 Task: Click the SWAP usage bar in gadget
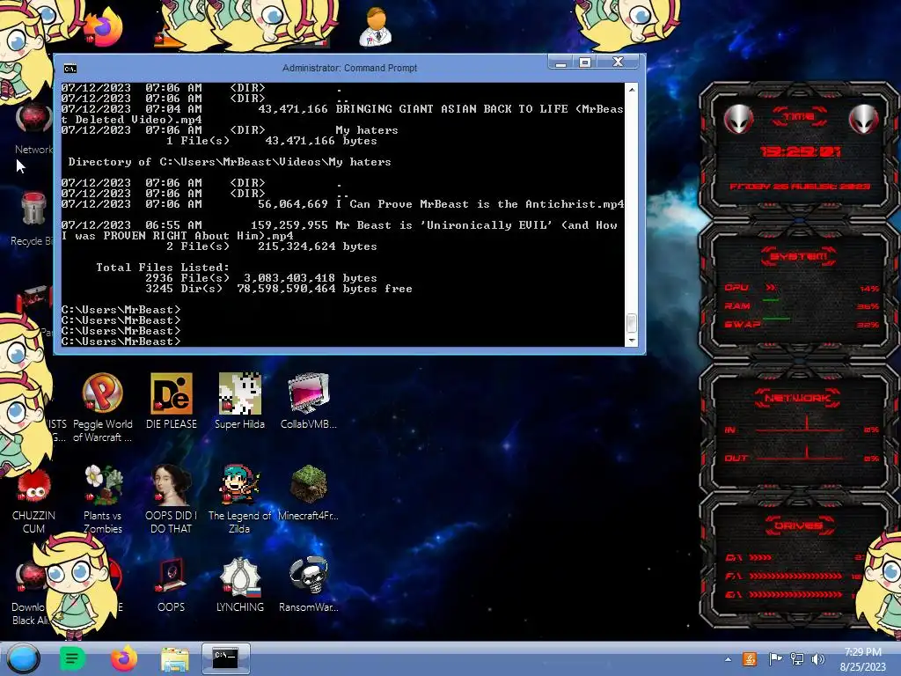[x=776, y=318]
